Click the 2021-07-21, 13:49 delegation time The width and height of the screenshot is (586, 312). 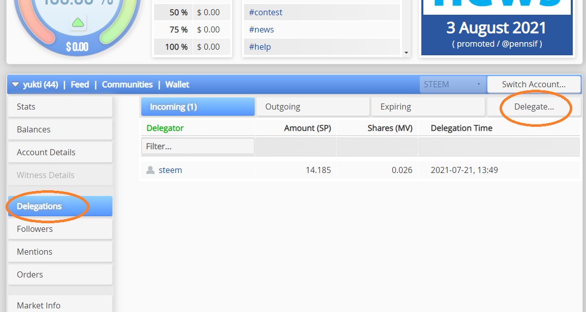(464, 170)
